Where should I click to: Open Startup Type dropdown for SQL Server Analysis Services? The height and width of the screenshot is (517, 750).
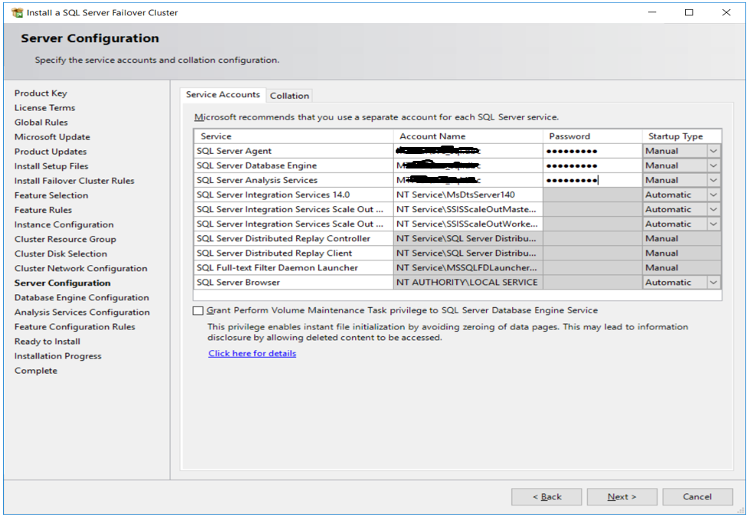pos(713,180)
